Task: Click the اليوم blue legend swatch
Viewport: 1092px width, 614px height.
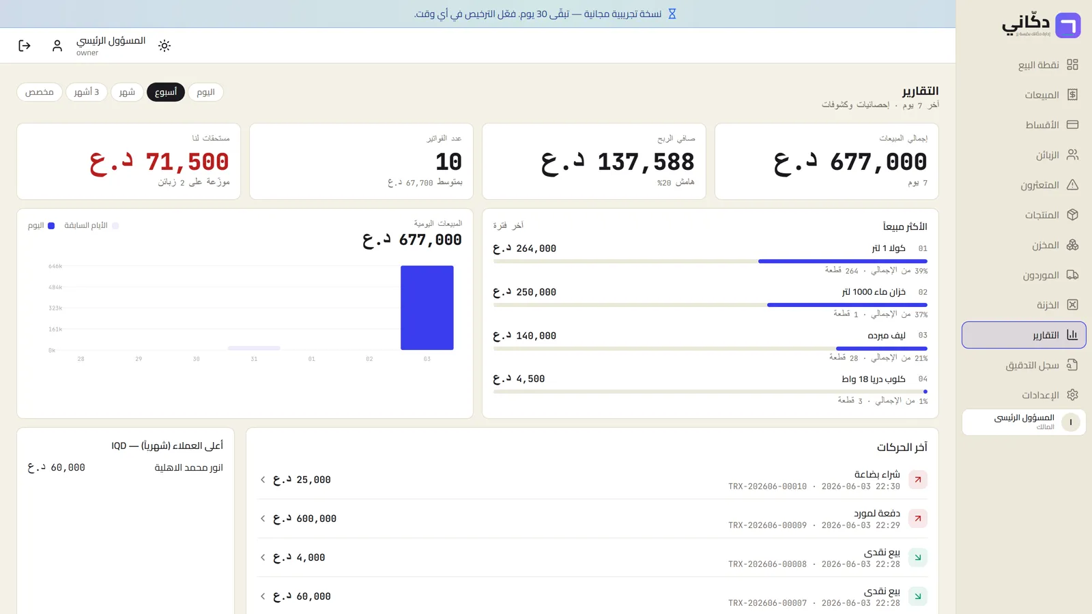Action: pos(51,226)
